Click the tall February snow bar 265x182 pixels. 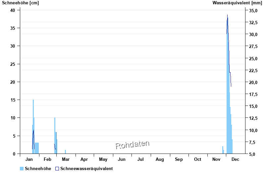55,136
